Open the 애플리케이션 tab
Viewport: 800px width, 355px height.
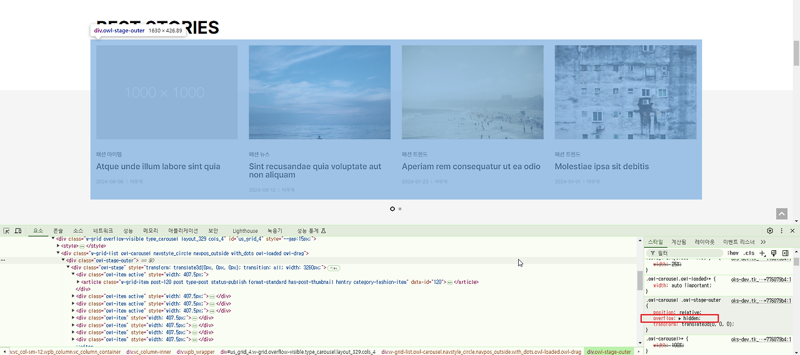tap(183, 231)
